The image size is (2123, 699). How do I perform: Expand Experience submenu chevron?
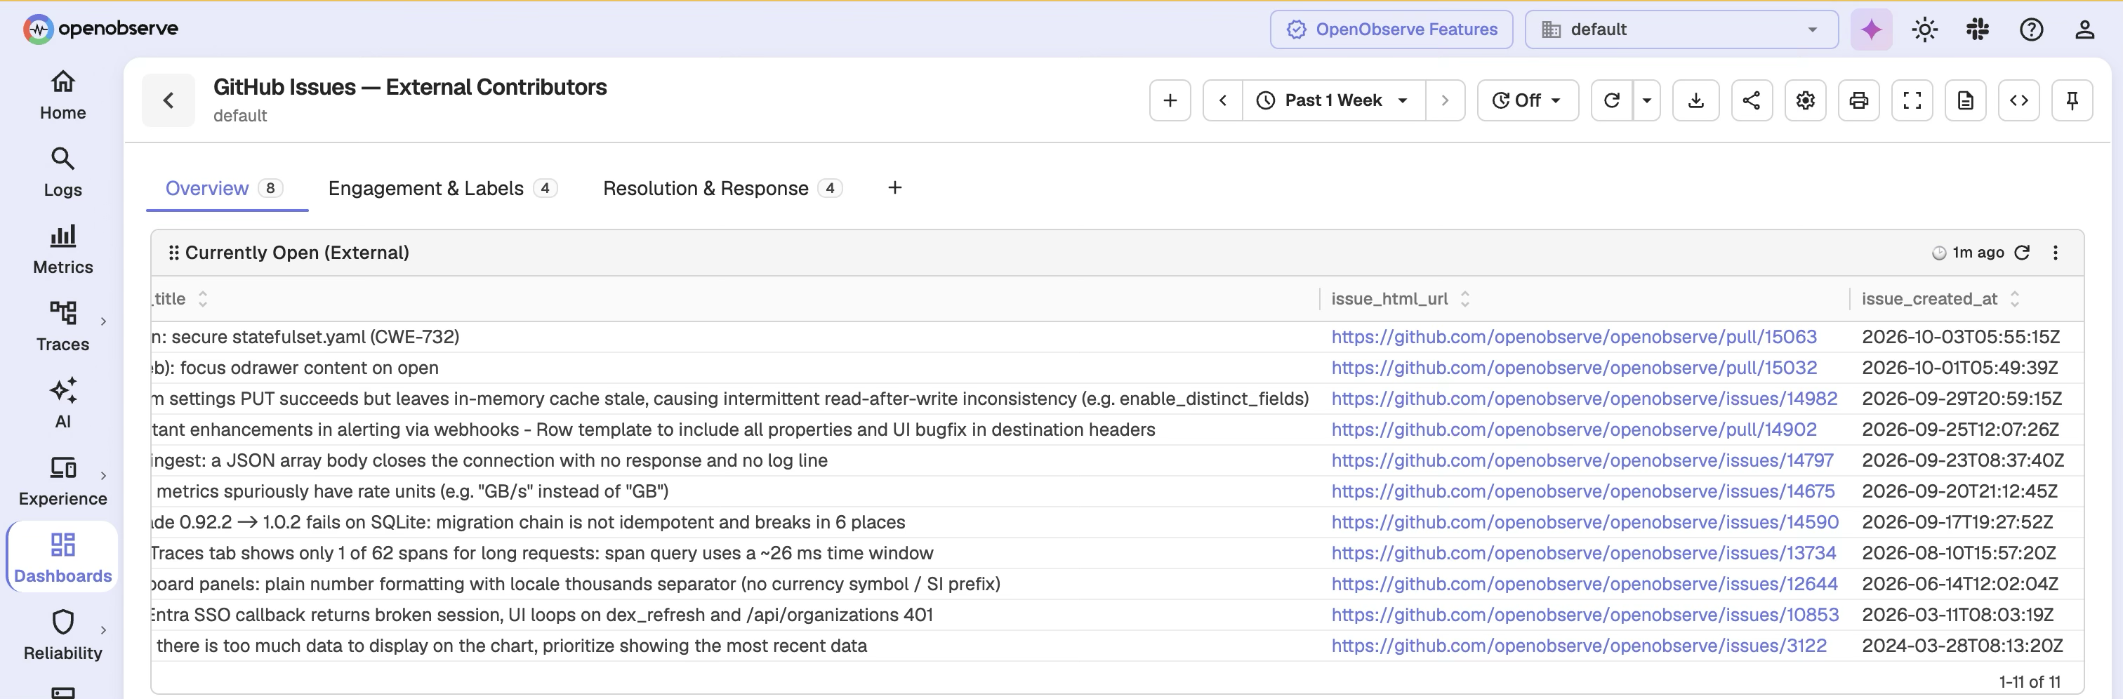click(x=104, y=475)
